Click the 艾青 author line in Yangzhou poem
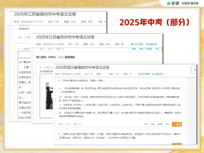The width and height of the screenshot is (204, 153). [26, 67]
